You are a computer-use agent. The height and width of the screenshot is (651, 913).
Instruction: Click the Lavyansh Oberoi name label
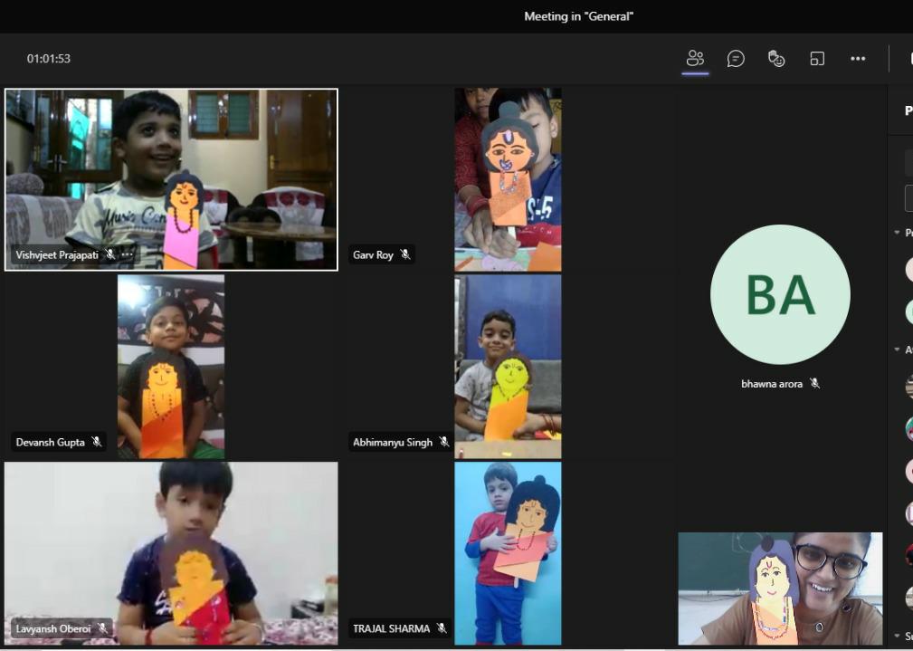[x=53, y=629]
